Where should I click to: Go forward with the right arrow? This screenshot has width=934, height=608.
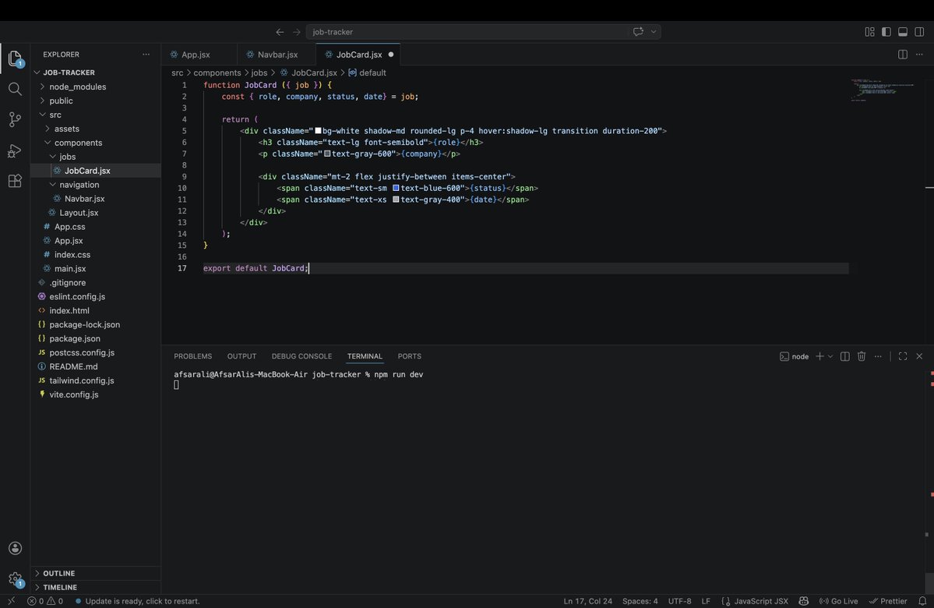[297, 32]
